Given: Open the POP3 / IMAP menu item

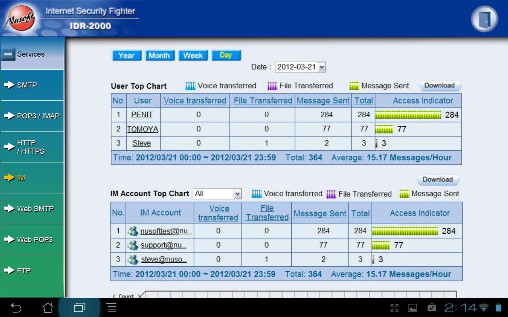Looking at the screenshot, I should pos(33,116).
